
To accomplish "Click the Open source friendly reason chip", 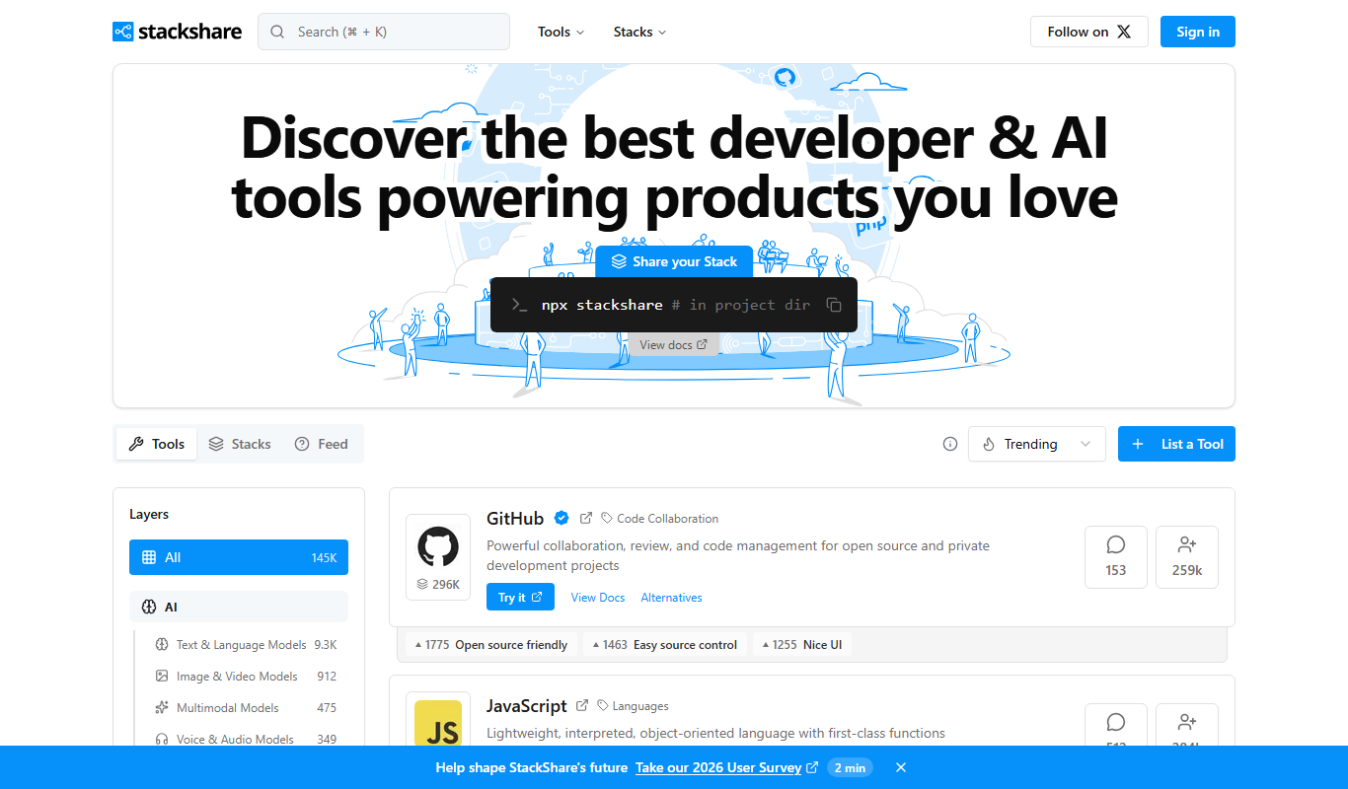I will tap(491, 645).
